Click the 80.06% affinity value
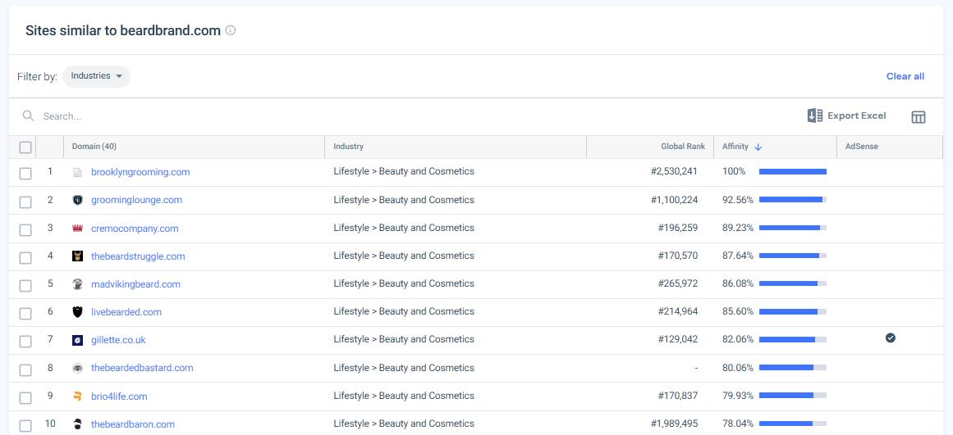This screenshot has height=435, width=953. [x=738, y=368]
